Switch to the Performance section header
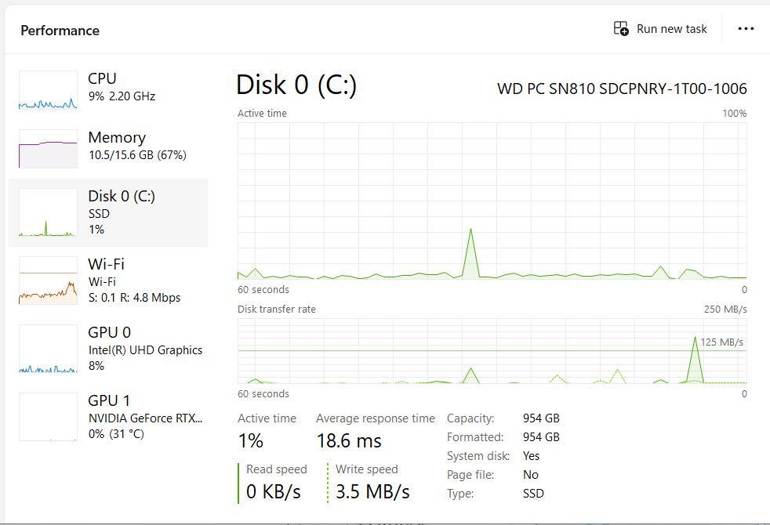This screenshot has height=525, width=770. [60, 31]
